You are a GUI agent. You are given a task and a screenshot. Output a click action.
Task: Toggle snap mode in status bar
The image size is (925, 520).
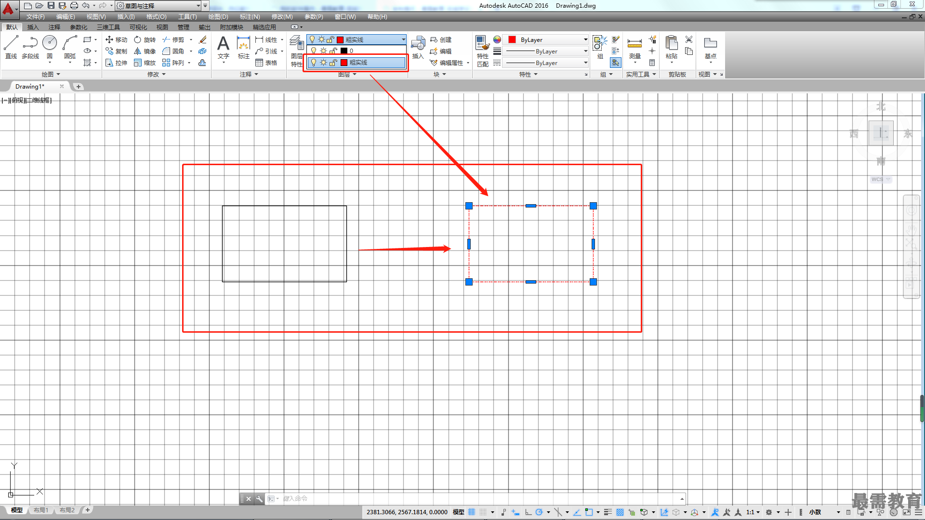[483, 512]
